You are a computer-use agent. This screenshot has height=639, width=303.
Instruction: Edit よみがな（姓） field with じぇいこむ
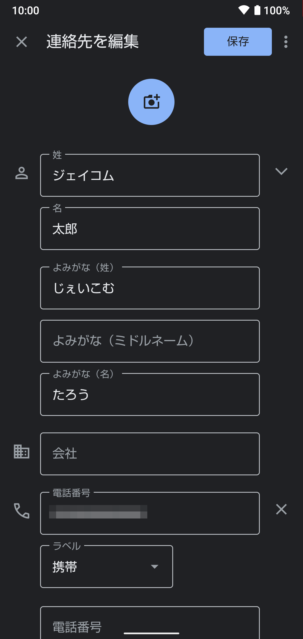tap(150, 288)
